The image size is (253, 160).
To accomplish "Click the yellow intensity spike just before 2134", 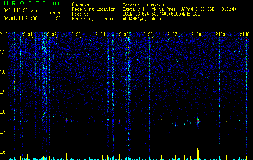I will [102, 153].
